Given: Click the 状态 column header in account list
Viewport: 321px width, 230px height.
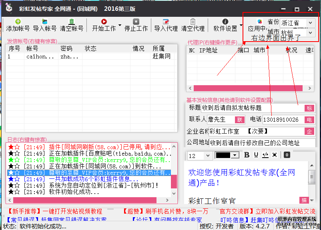Looking at the screenshot, I should pyautogui.click(x=90, y=49).
